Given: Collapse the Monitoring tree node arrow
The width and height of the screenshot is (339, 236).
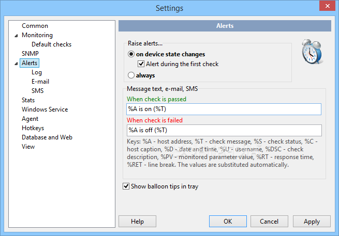Looking at the screenshot, I should tap(16, 36).
